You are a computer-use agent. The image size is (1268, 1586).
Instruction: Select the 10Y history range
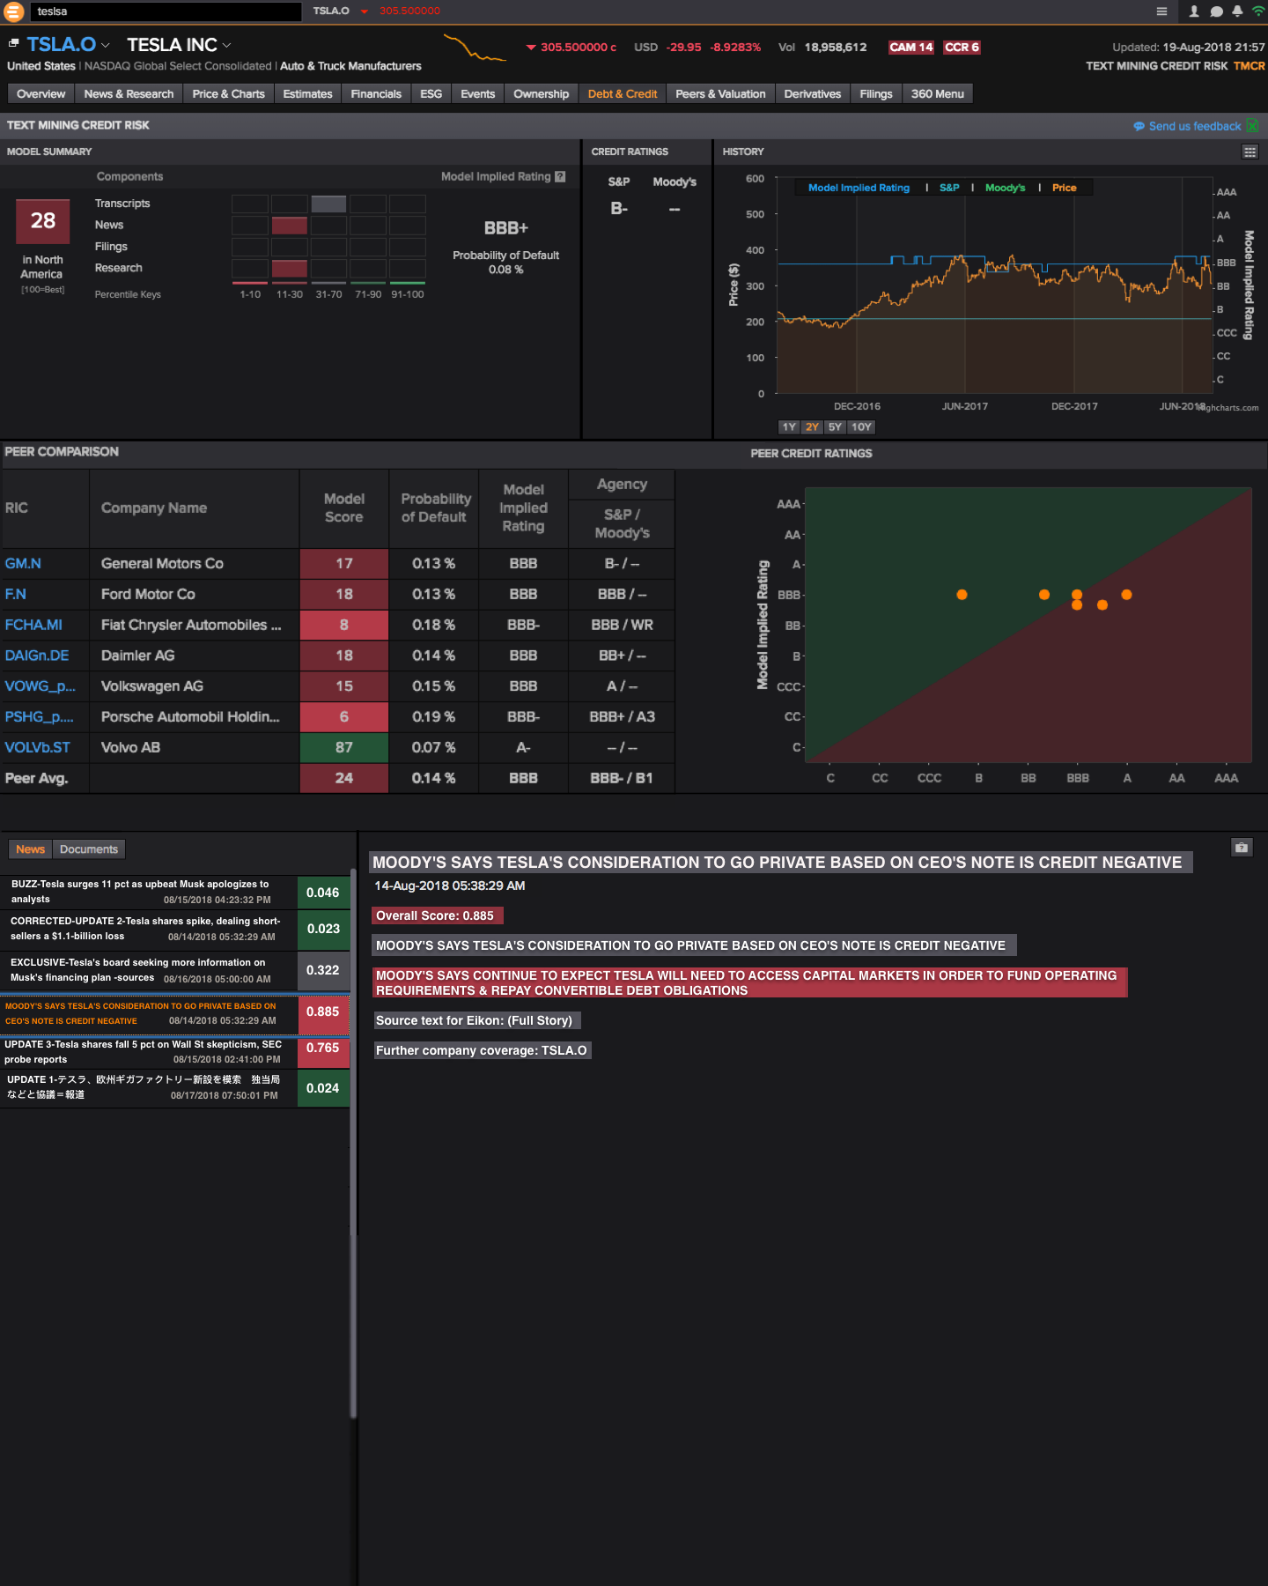point(861,426)
